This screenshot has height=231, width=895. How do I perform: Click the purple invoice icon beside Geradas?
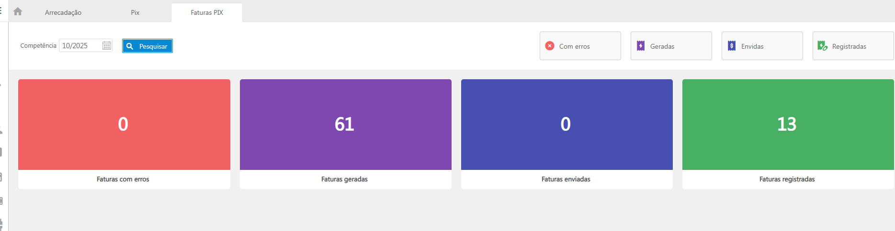(641, 46)
